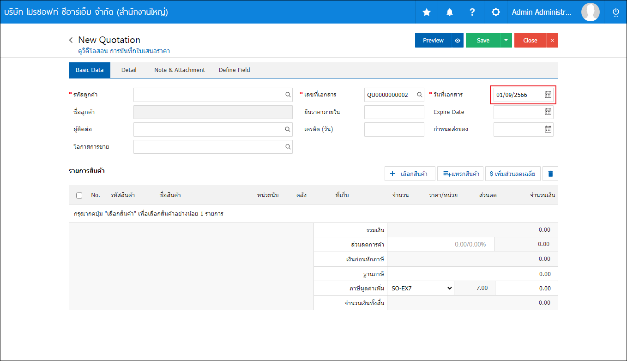Switch to Detail tab
The width and height of the screenshot is (627, 361).
tap(129, 70)
